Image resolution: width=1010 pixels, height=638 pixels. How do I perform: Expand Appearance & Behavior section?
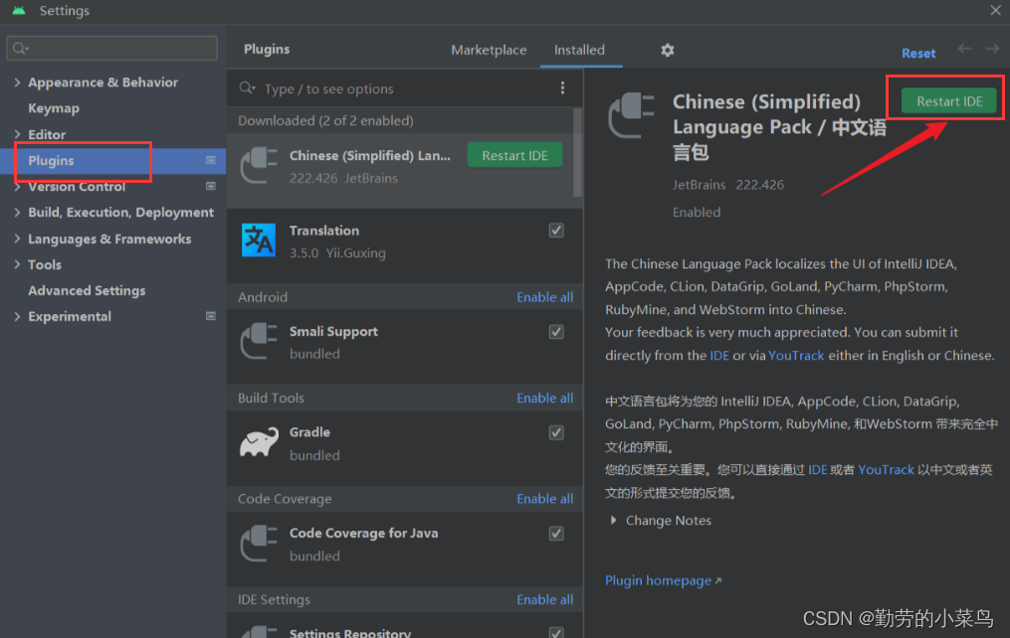17,82
